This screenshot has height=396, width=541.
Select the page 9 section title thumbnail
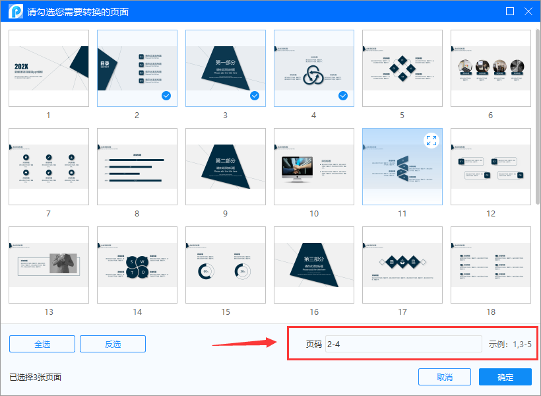pyautogui.click(x=226, y=166)
